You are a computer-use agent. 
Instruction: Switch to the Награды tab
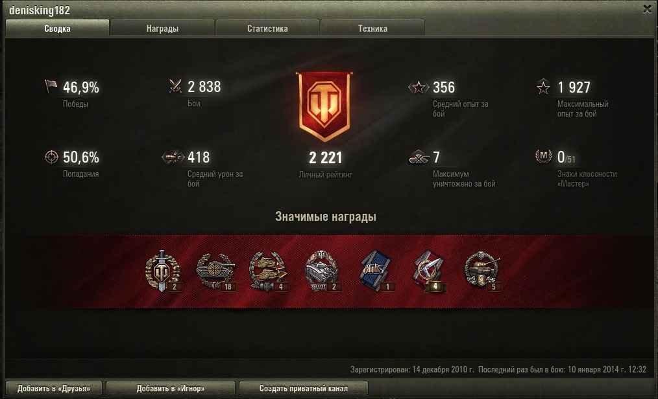162,28
